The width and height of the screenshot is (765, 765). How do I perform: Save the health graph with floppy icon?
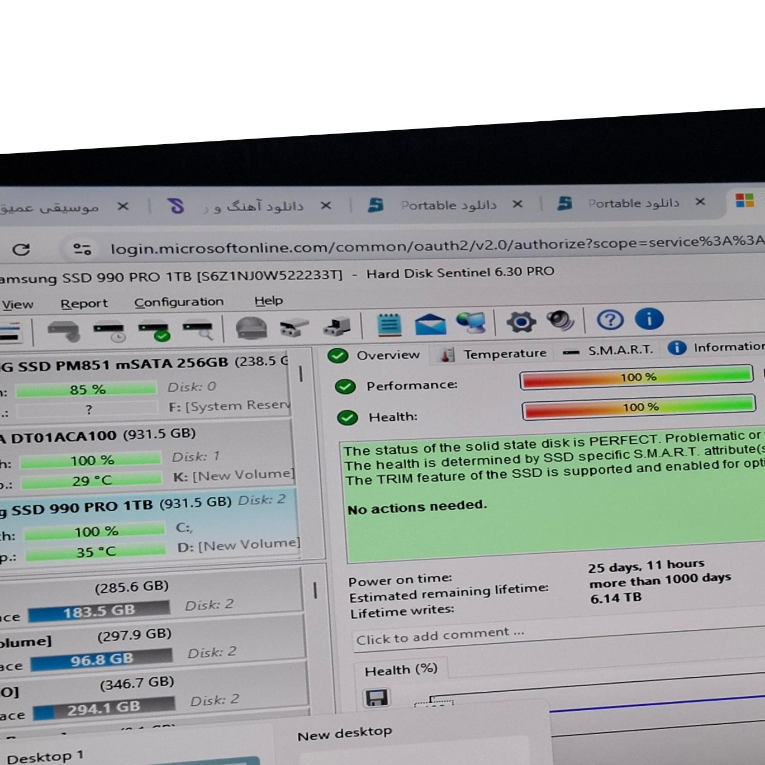tap(377, 698)
